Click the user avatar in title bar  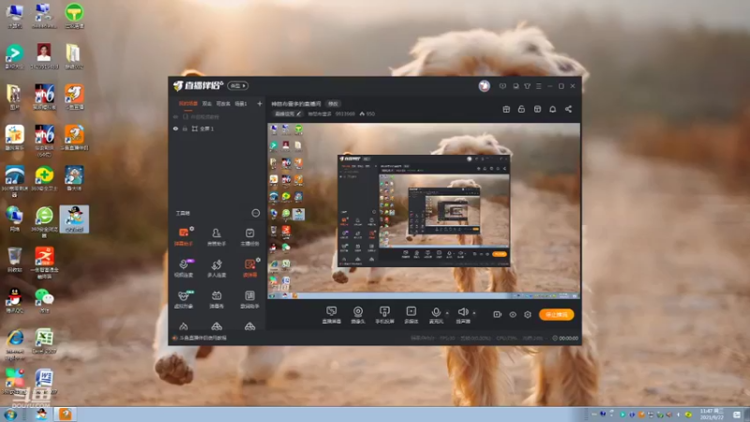pos(484,86)
